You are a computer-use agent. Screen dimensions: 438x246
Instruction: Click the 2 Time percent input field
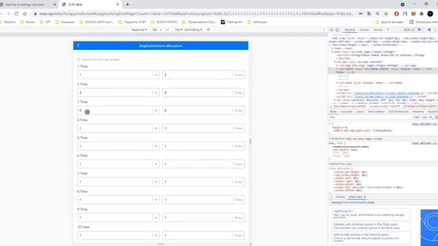[x=118, y=93]
